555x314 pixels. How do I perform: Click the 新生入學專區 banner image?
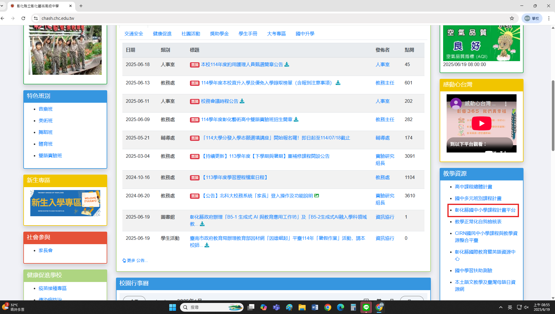pos(65,203)
